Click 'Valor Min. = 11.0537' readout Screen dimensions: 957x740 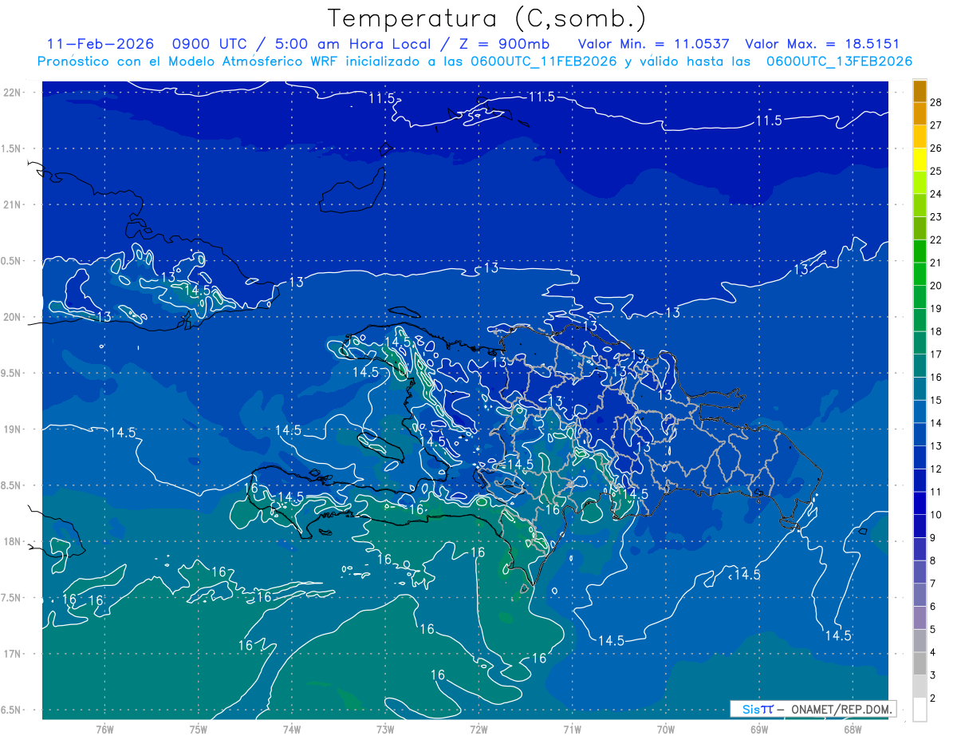[x=653, y=44]
